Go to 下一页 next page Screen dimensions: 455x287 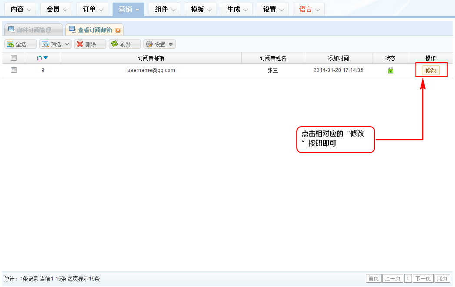pos(423,278)
